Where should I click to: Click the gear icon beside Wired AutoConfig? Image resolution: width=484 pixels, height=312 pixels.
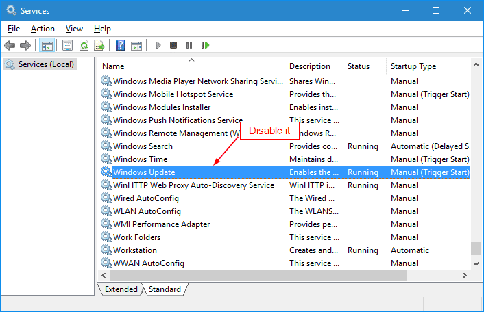(x=106, y=198)
